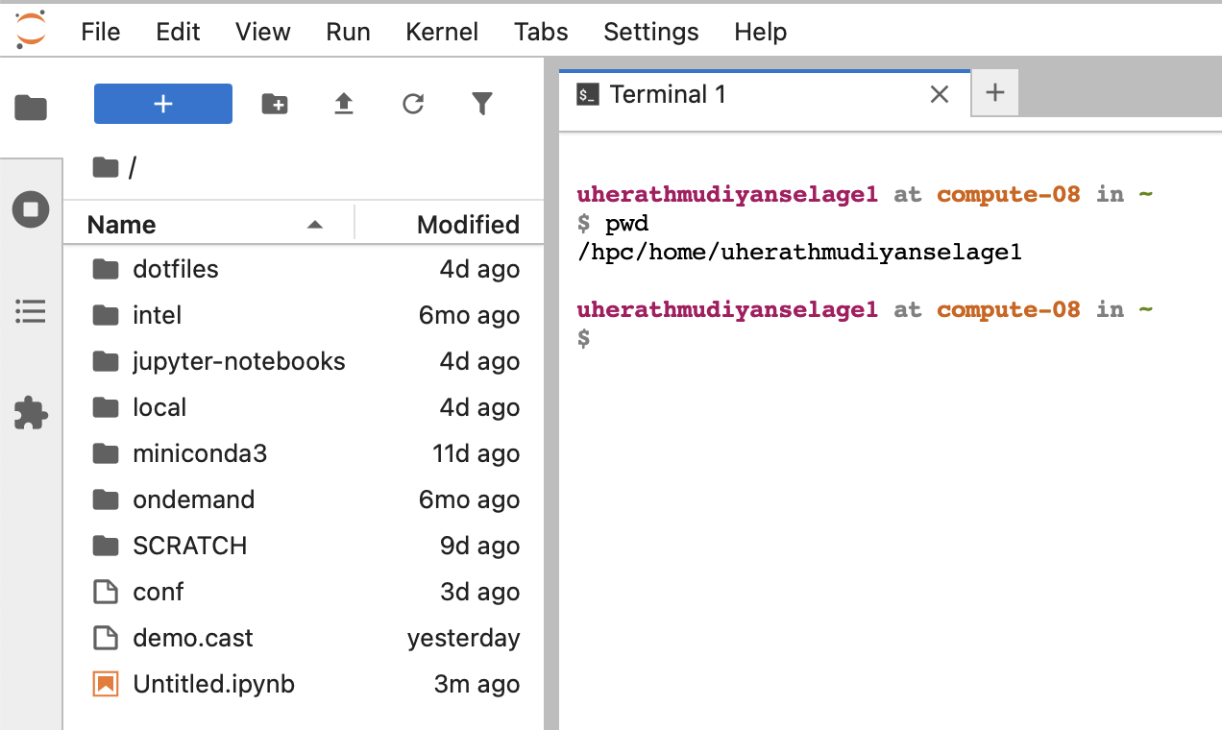Screen dimensions: 1222x730
Task: Upload files using the upload icon
Action: coord(343,104)
